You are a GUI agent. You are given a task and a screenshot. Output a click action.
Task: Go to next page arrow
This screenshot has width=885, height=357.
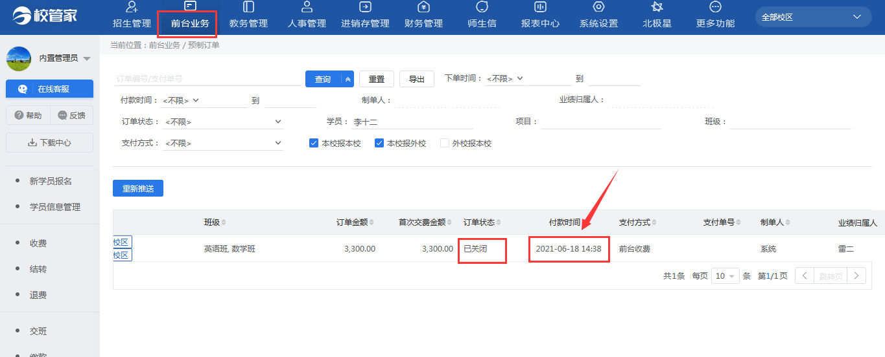coord(856,276)
